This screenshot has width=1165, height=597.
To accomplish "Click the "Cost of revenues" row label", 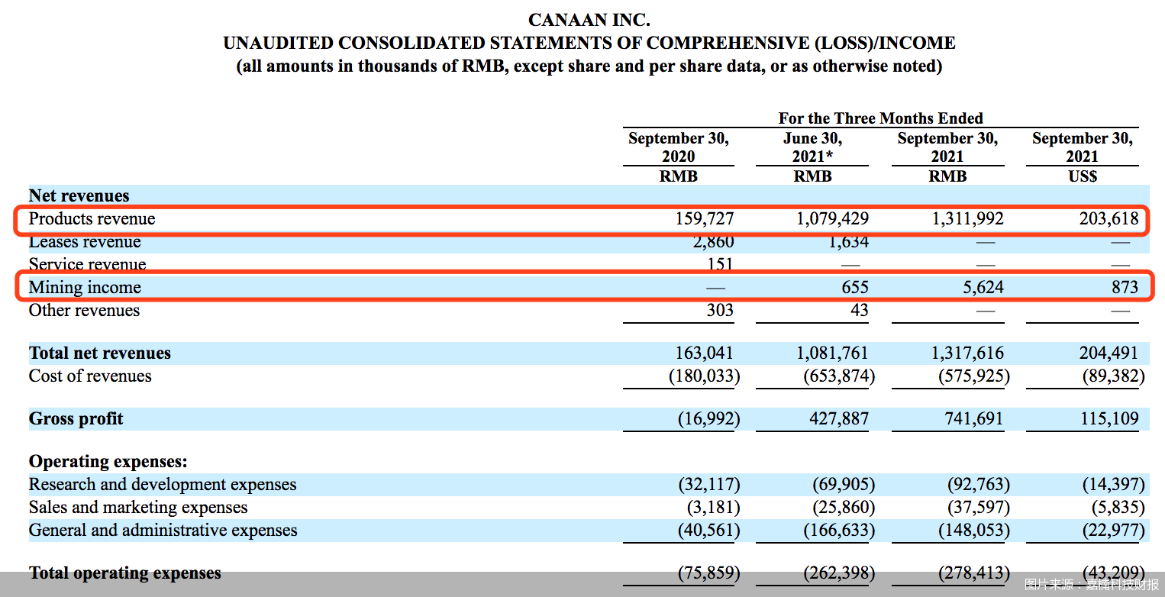I will 90,376.
